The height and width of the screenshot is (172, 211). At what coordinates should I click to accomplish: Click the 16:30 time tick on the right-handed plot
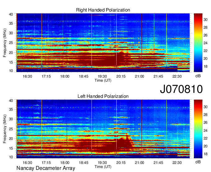[27, 76]
